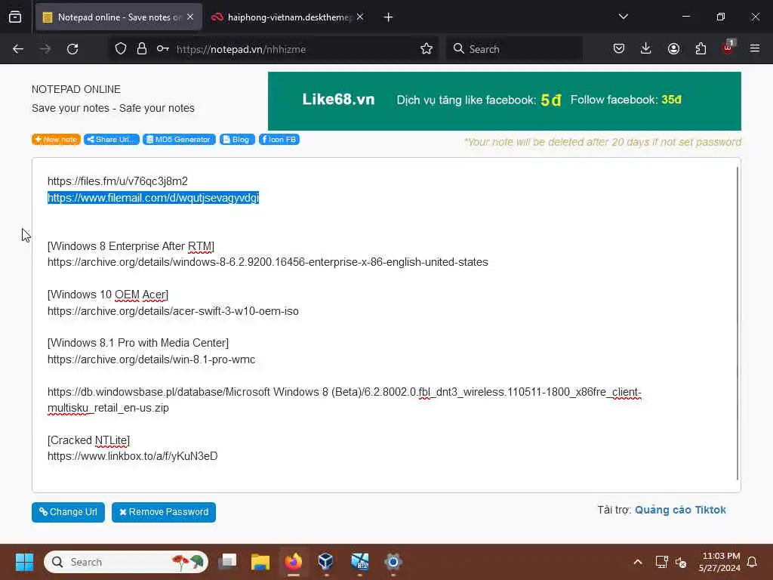Open a new browser tab
The image size is (773, 580).
[x=388, y=17]
